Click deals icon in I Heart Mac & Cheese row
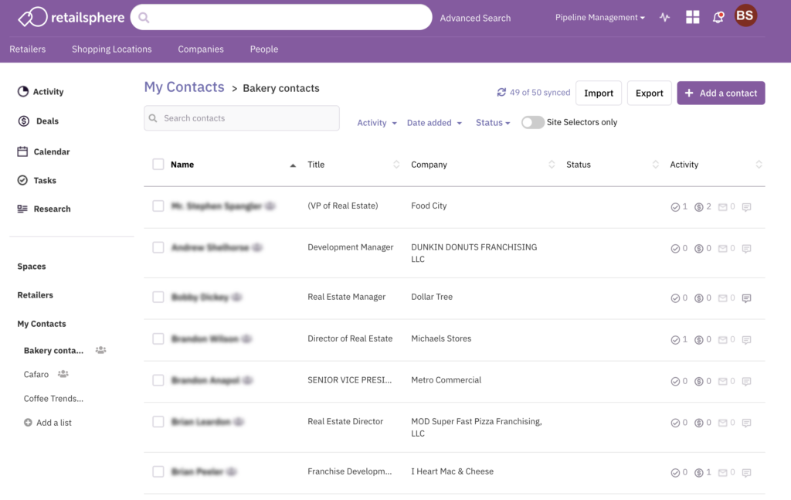791x500 pixels. pos(698,473)
